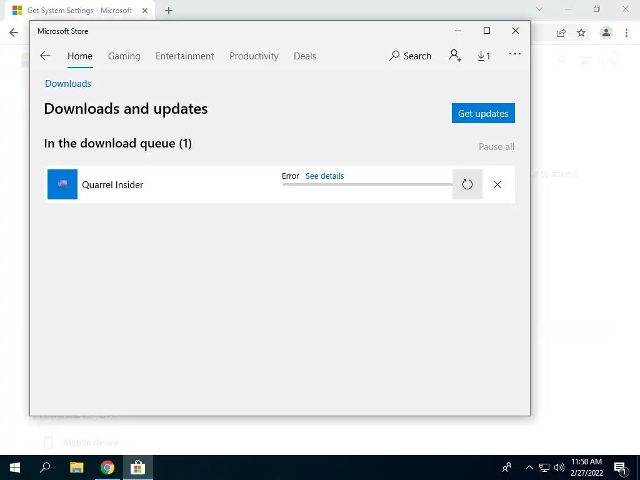This screenshot has width=640, height=480.
Task: Switch to the Entertainment tab
Action: 184,56
